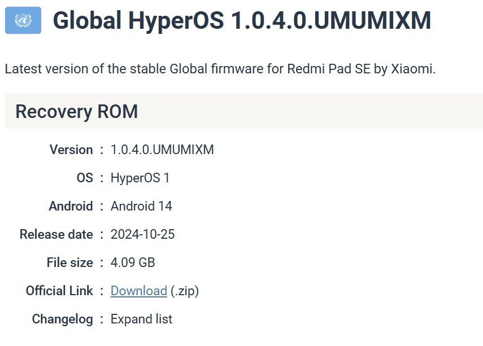This screenshot has width=483, height=346.
Task: Click the 4.09 GB file size value
Action: point(133,262)
